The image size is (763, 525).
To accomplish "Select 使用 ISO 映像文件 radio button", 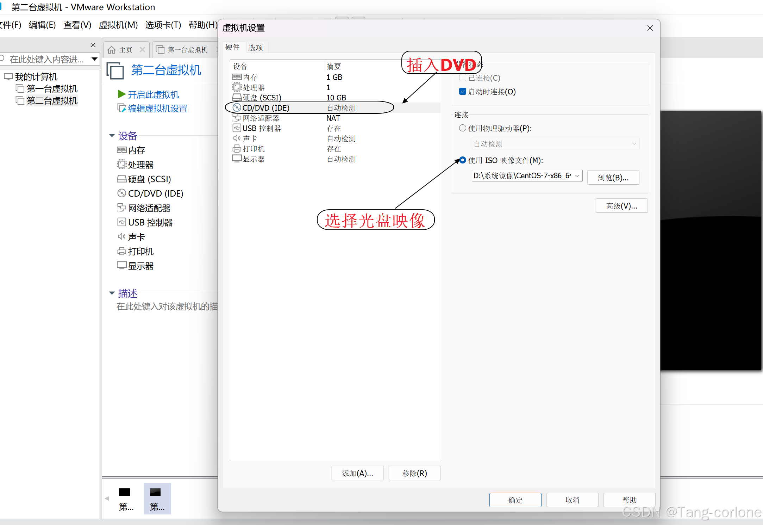I will click(463, 160).
